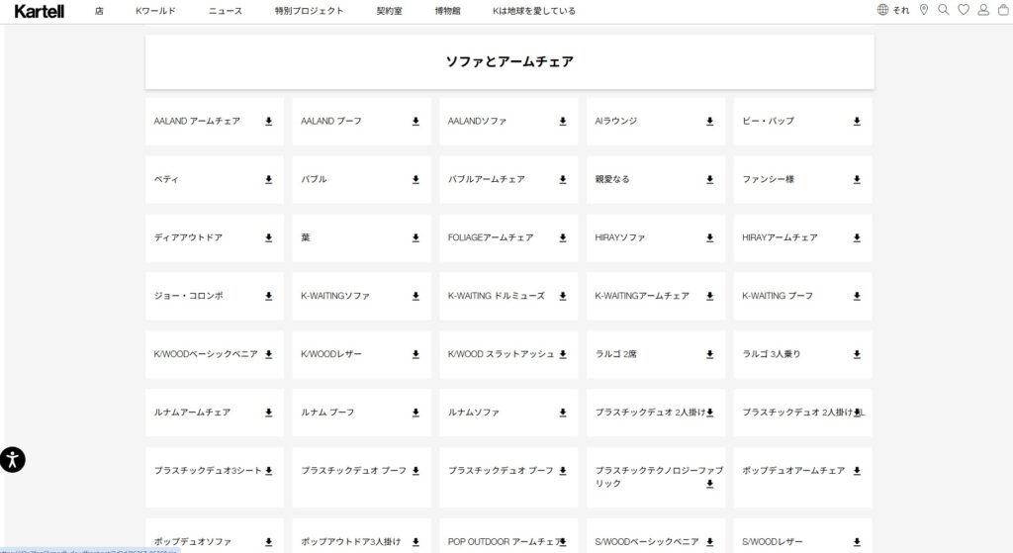
Task: Download the HIRAYソファ file
Action: tap(709, 238)
